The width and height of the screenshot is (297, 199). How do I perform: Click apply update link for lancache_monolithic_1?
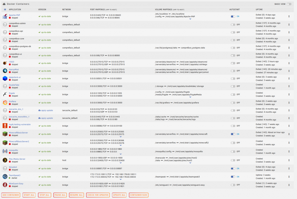point(47,118)
